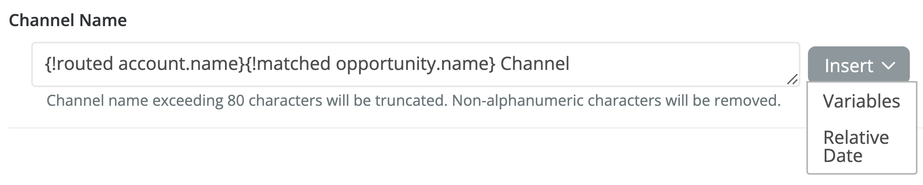Choose Relative Date from the Insert menu
The image size is (923, 185).
point(856,146)
